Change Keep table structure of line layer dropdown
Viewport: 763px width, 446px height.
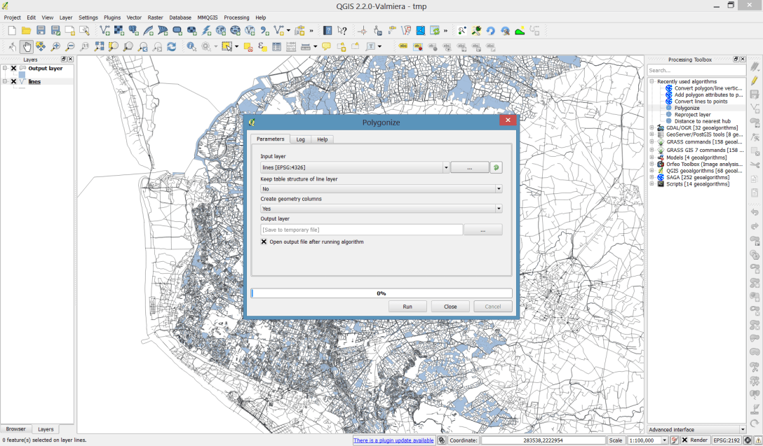coord(497,188)
